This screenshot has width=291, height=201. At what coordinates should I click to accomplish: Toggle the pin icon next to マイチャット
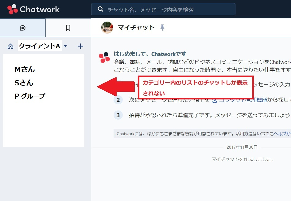[162, 28]
